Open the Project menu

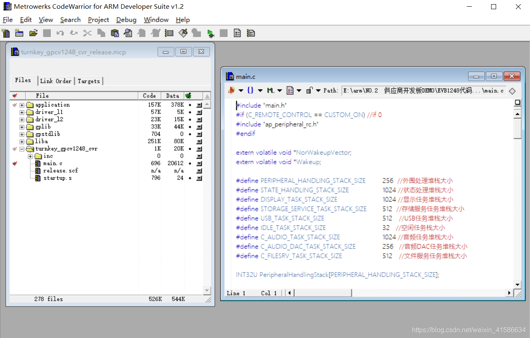pos(98,20)
